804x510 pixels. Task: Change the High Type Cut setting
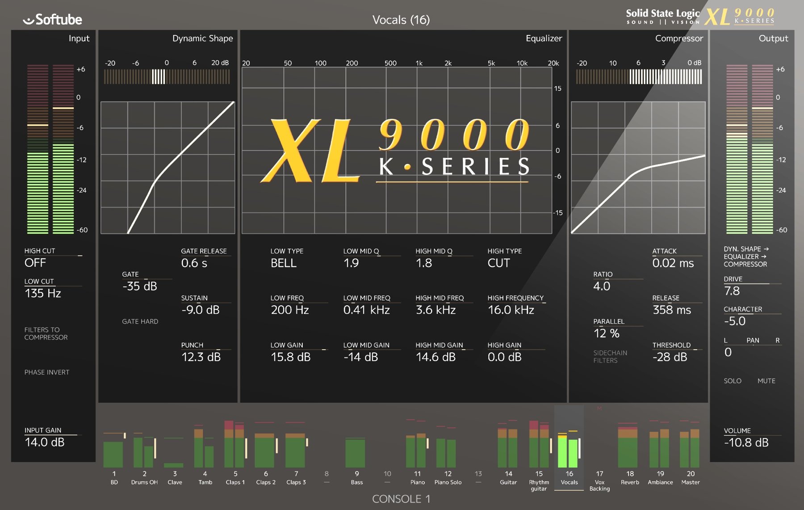[x=500, y=263]
